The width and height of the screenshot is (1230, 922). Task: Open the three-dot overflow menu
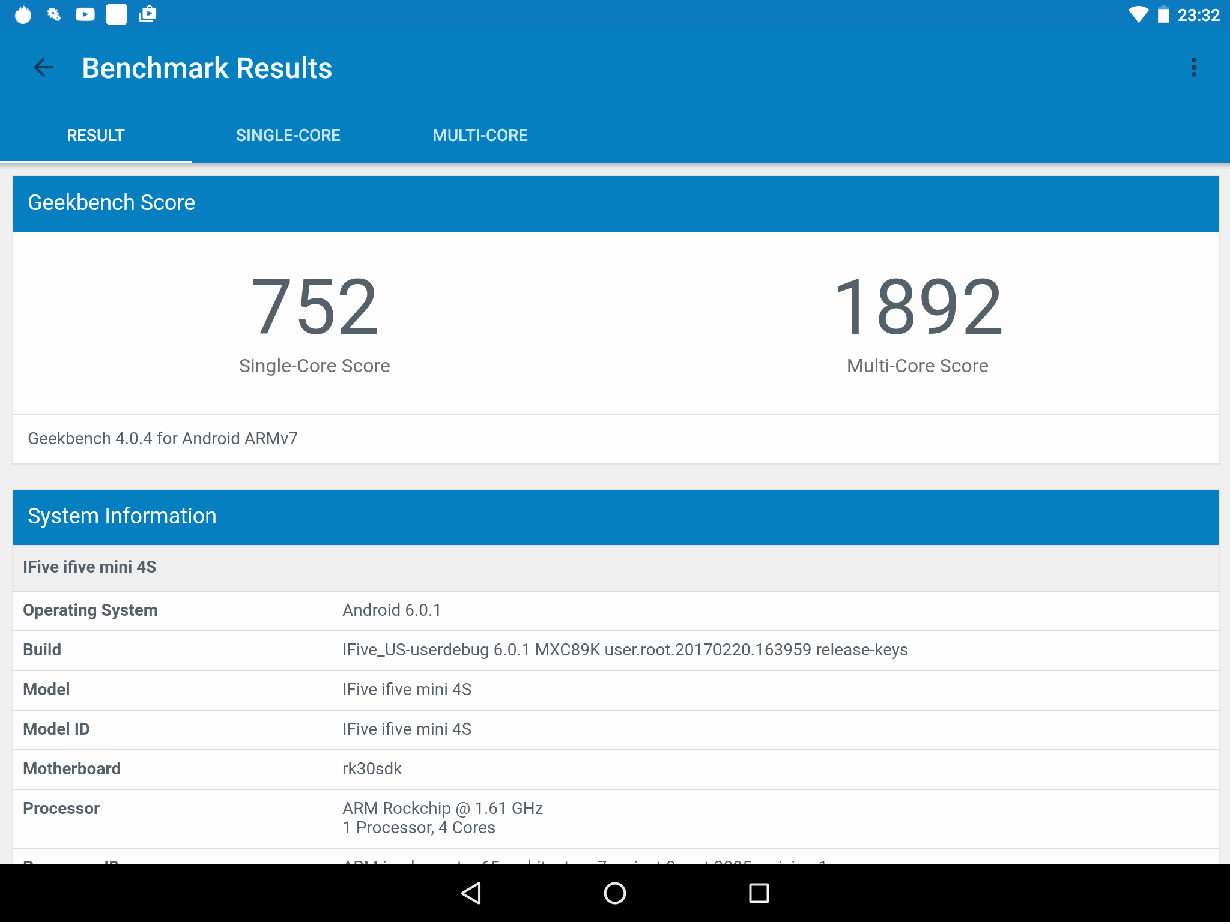coord(1193,68)
